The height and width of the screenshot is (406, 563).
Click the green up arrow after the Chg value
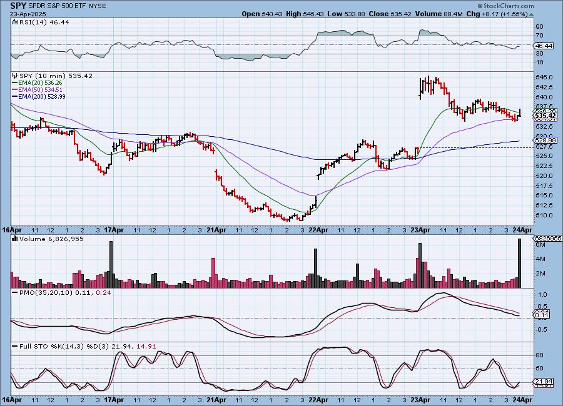pos(531,14)
